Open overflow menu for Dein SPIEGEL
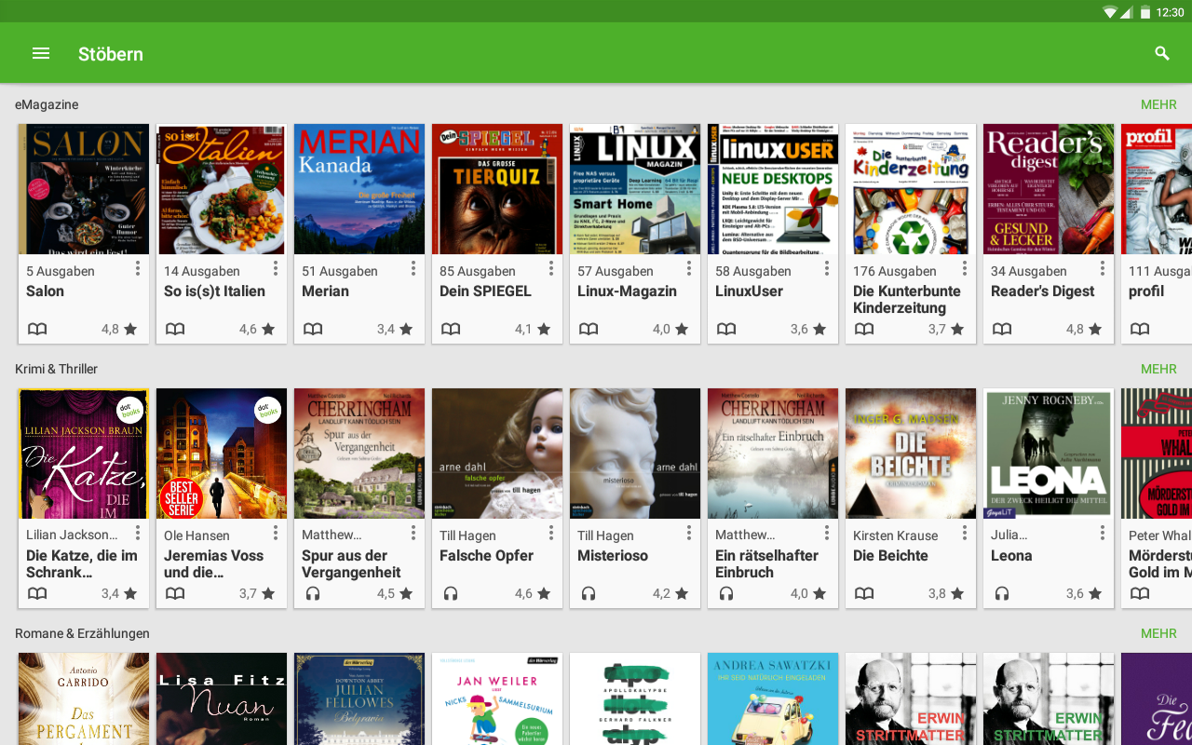The image size is (1192, 745). (551, 268)
